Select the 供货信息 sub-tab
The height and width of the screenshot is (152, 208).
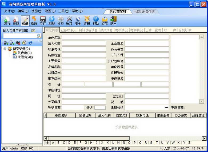pos(106,30)
